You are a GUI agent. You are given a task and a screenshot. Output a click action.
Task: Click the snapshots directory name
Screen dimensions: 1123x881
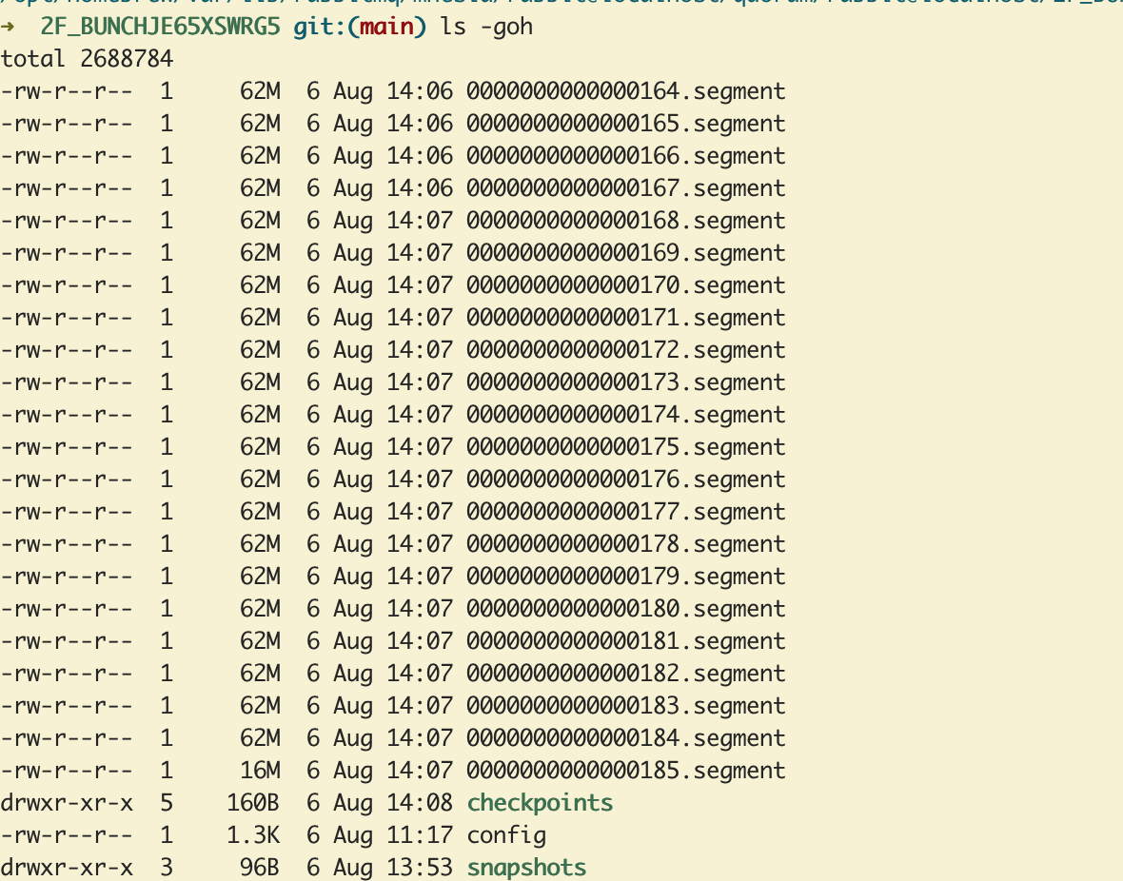coord(526,868)
